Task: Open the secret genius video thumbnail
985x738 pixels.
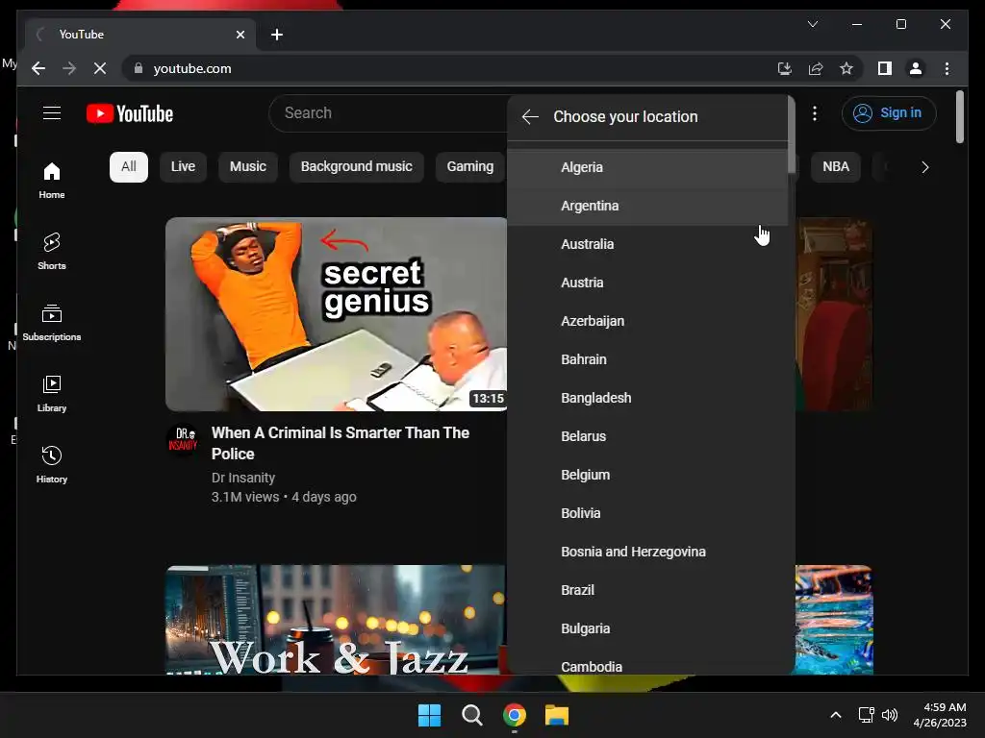Action: pyautogui.click(x=336, y=314)
